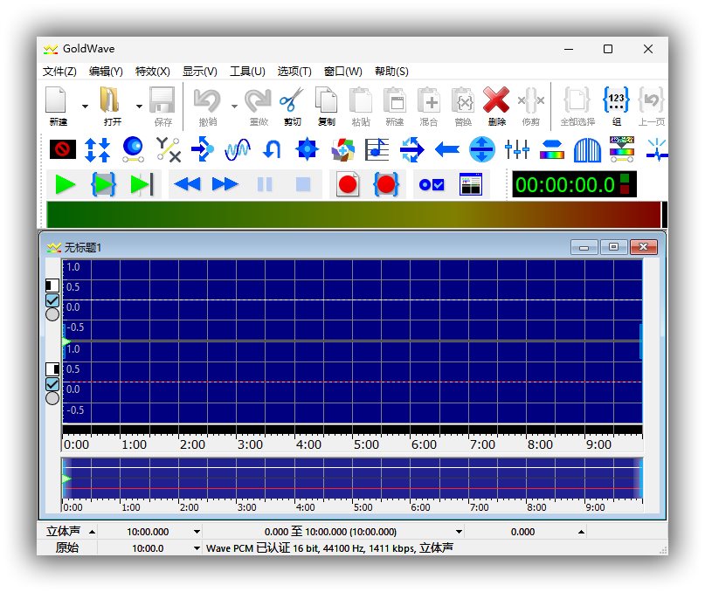
Task: Toggle the upper channel checkbox
Action: (x=52, y=300)
